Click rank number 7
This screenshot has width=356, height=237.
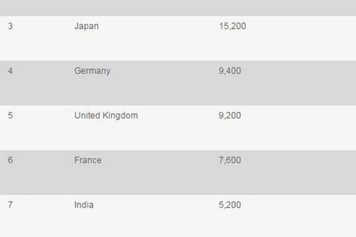[10, 205]
